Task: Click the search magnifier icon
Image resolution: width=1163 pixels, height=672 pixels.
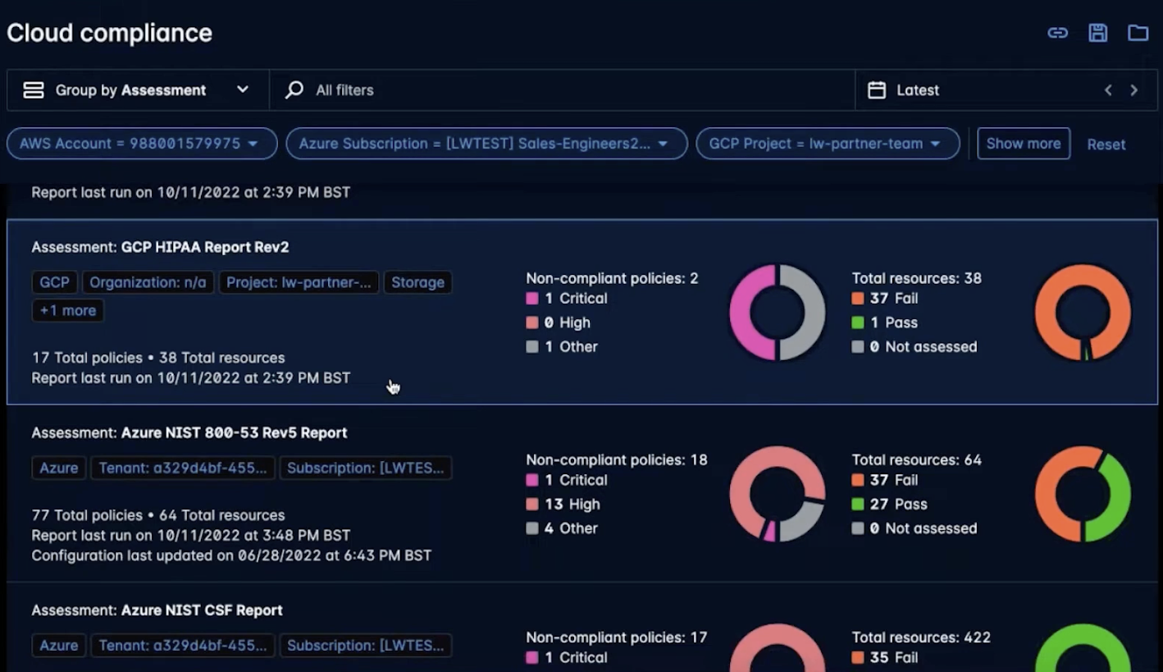Action: (294, 90)
